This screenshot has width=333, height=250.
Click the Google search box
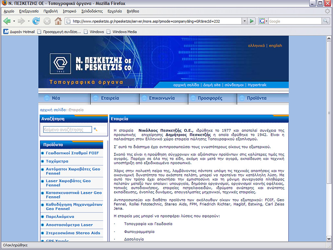[295, 21]
